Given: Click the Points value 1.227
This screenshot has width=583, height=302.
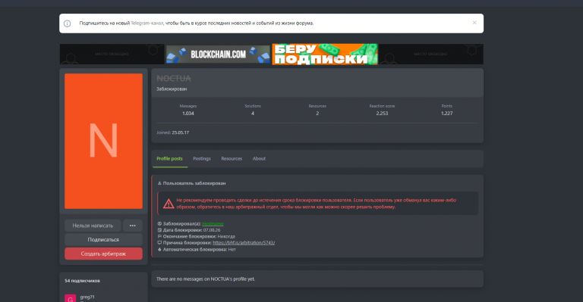Looking at the screenshot, I should [x=447, y=114].
